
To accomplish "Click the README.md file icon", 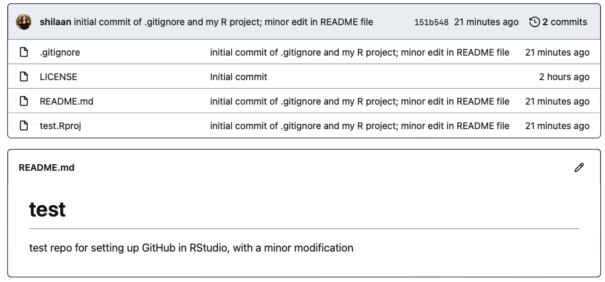I will [24, 101].
